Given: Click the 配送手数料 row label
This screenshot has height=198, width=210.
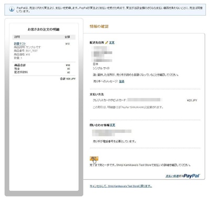Looking at the screenshot, I should click(x=21, y=72).
